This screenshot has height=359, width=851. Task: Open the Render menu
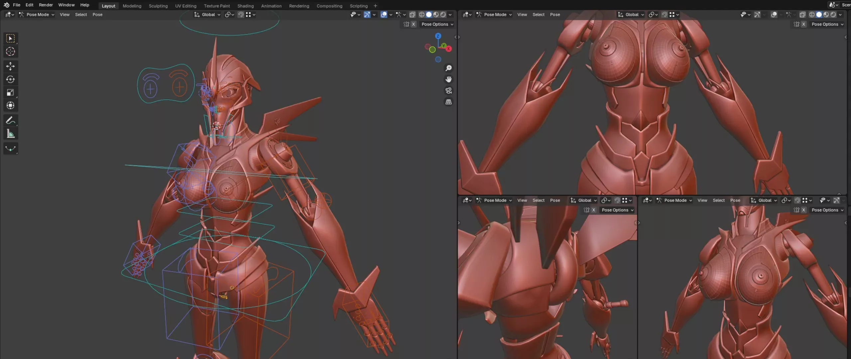click(x=46, y=5)
